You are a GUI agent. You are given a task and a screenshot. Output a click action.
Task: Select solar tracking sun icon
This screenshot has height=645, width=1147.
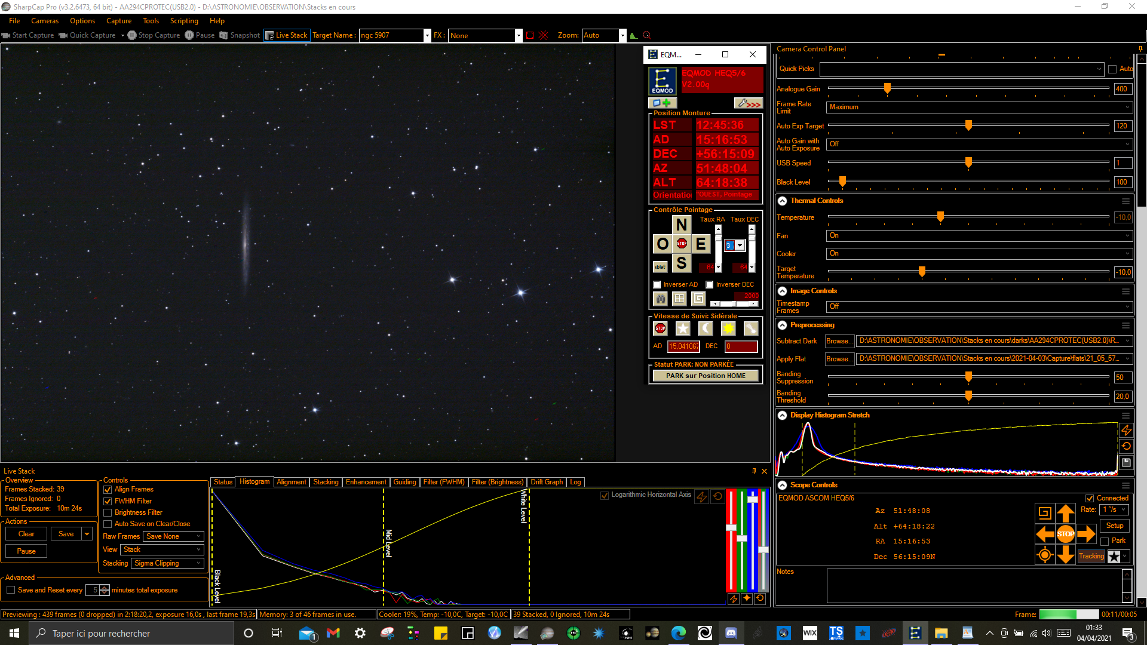(x=728, y=328)
